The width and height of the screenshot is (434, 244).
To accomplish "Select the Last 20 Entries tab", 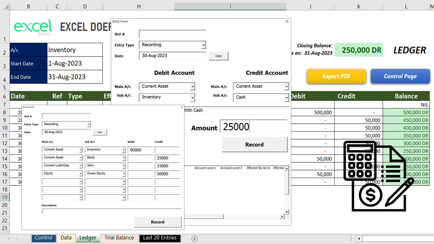I will click(x=160, y=238).
